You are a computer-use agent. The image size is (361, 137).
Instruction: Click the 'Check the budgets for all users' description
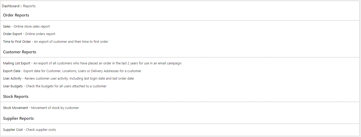[x=66, y=86]
